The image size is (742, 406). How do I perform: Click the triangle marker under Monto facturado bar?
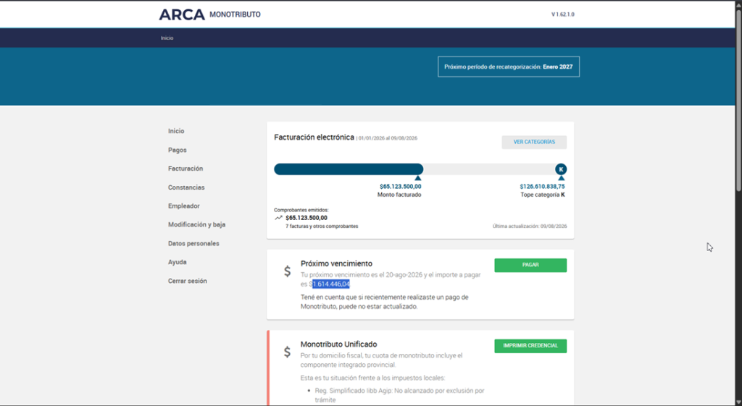418,178
